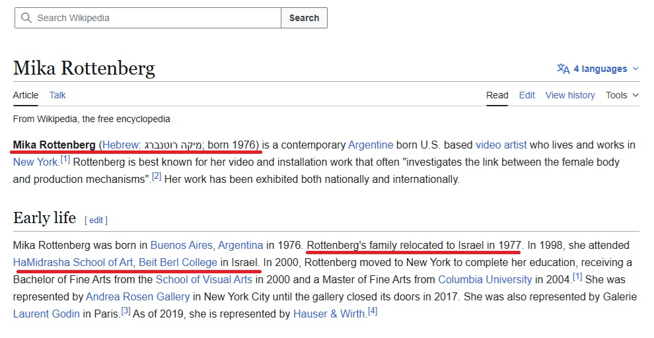Open the Andrea Rosen Gallery link

coord(137,296)
